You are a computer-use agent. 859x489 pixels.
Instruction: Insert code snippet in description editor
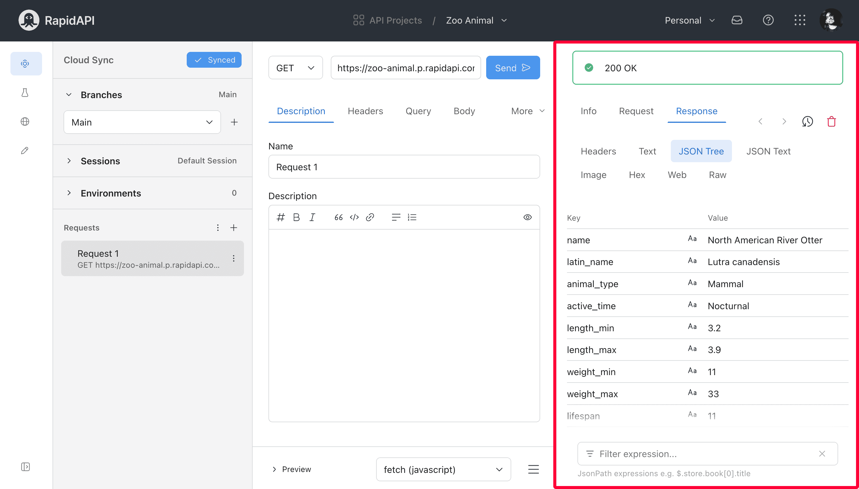coord(354,217)
